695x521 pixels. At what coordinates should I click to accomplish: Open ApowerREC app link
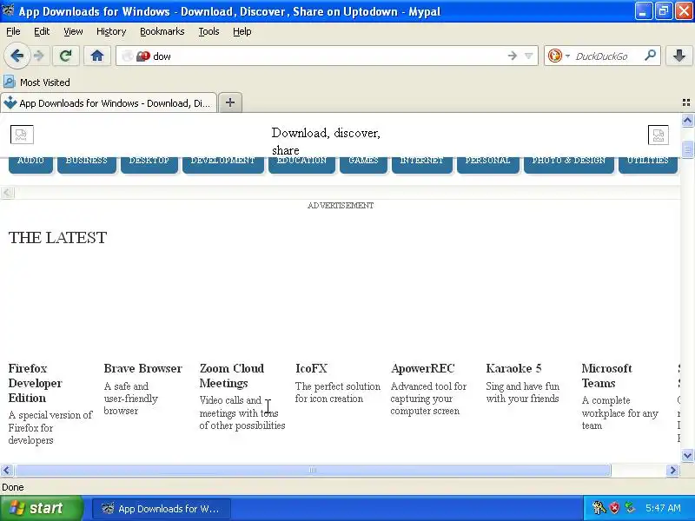(x=423, y=368)
